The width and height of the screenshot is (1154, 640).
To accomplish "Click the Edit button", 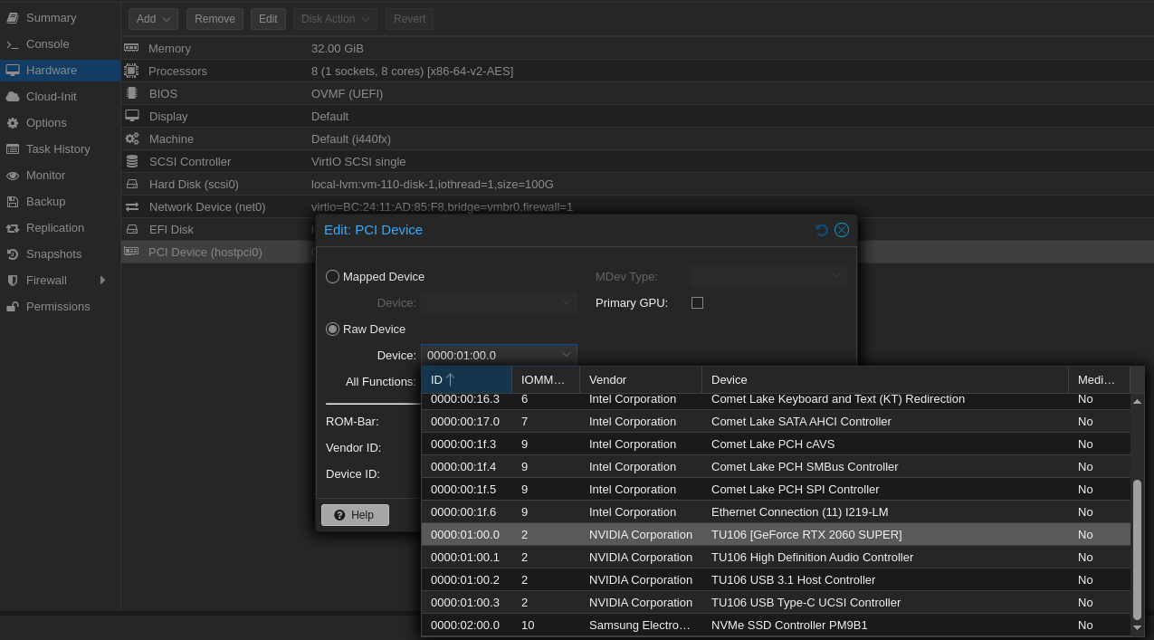I will (268, 19).
